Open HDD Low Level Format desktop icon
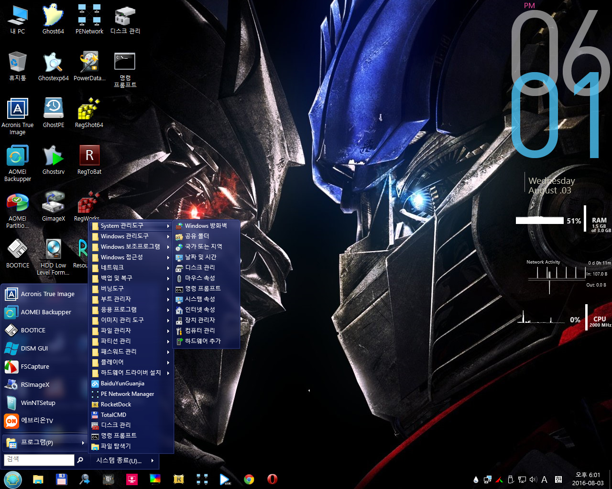 pyautogui.click(x=53, y=257)
